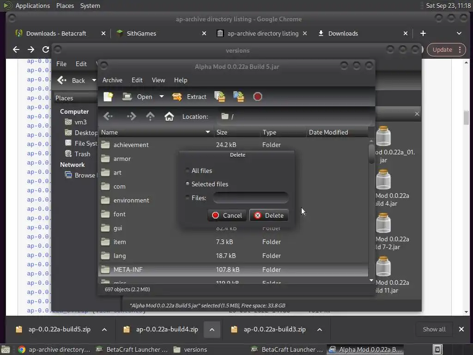This screenshot has height=355, width=473.
Task: Open the Places menu in top panel
Action: pos(65,6)
